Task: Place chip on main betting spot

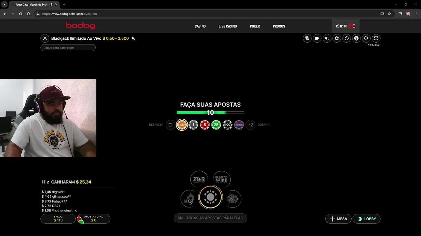Action: tap(210, 197)
